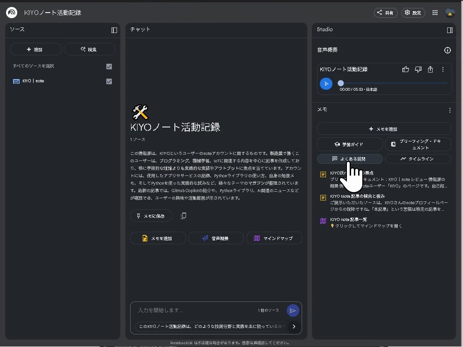Click メモに保存 save to note button
The image size is (463, 347).
click(x=151, y=216)
